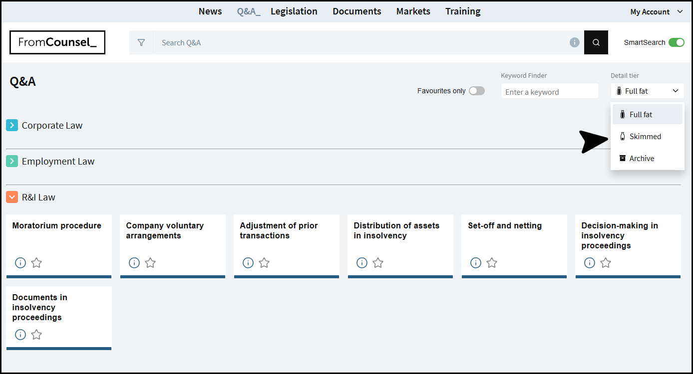Show info for Distribution of assets card
This screenshot has width=693, height=374.
pos(362,263)
